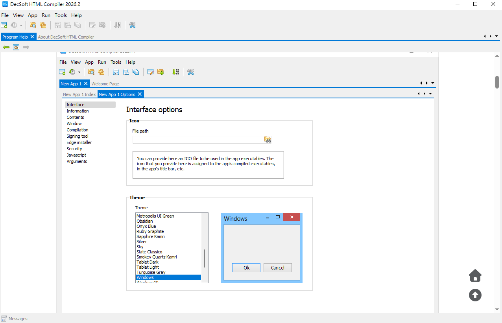Click the help home page icon beside the green arrow
This screenshot has height=323, width=502.
pyautogui.click(x=16, y=47)
